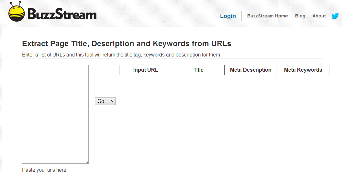The width and height of the screenshot is (342, 174).
Task: Select the Meta Keywords column header
Action: pyautogui.click(x=303, y=70)
